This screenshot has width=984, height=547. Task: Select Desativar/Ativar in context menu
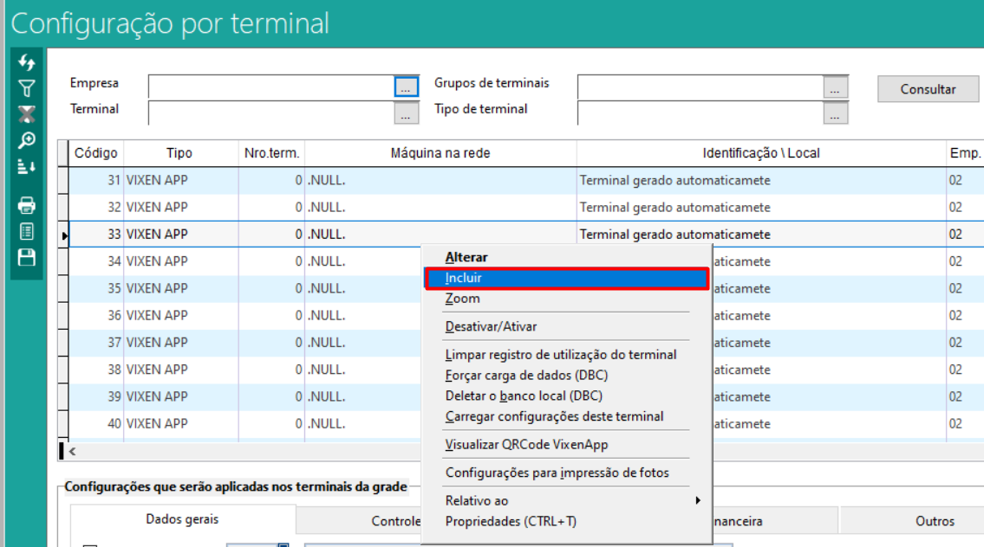tap(491, 326)
